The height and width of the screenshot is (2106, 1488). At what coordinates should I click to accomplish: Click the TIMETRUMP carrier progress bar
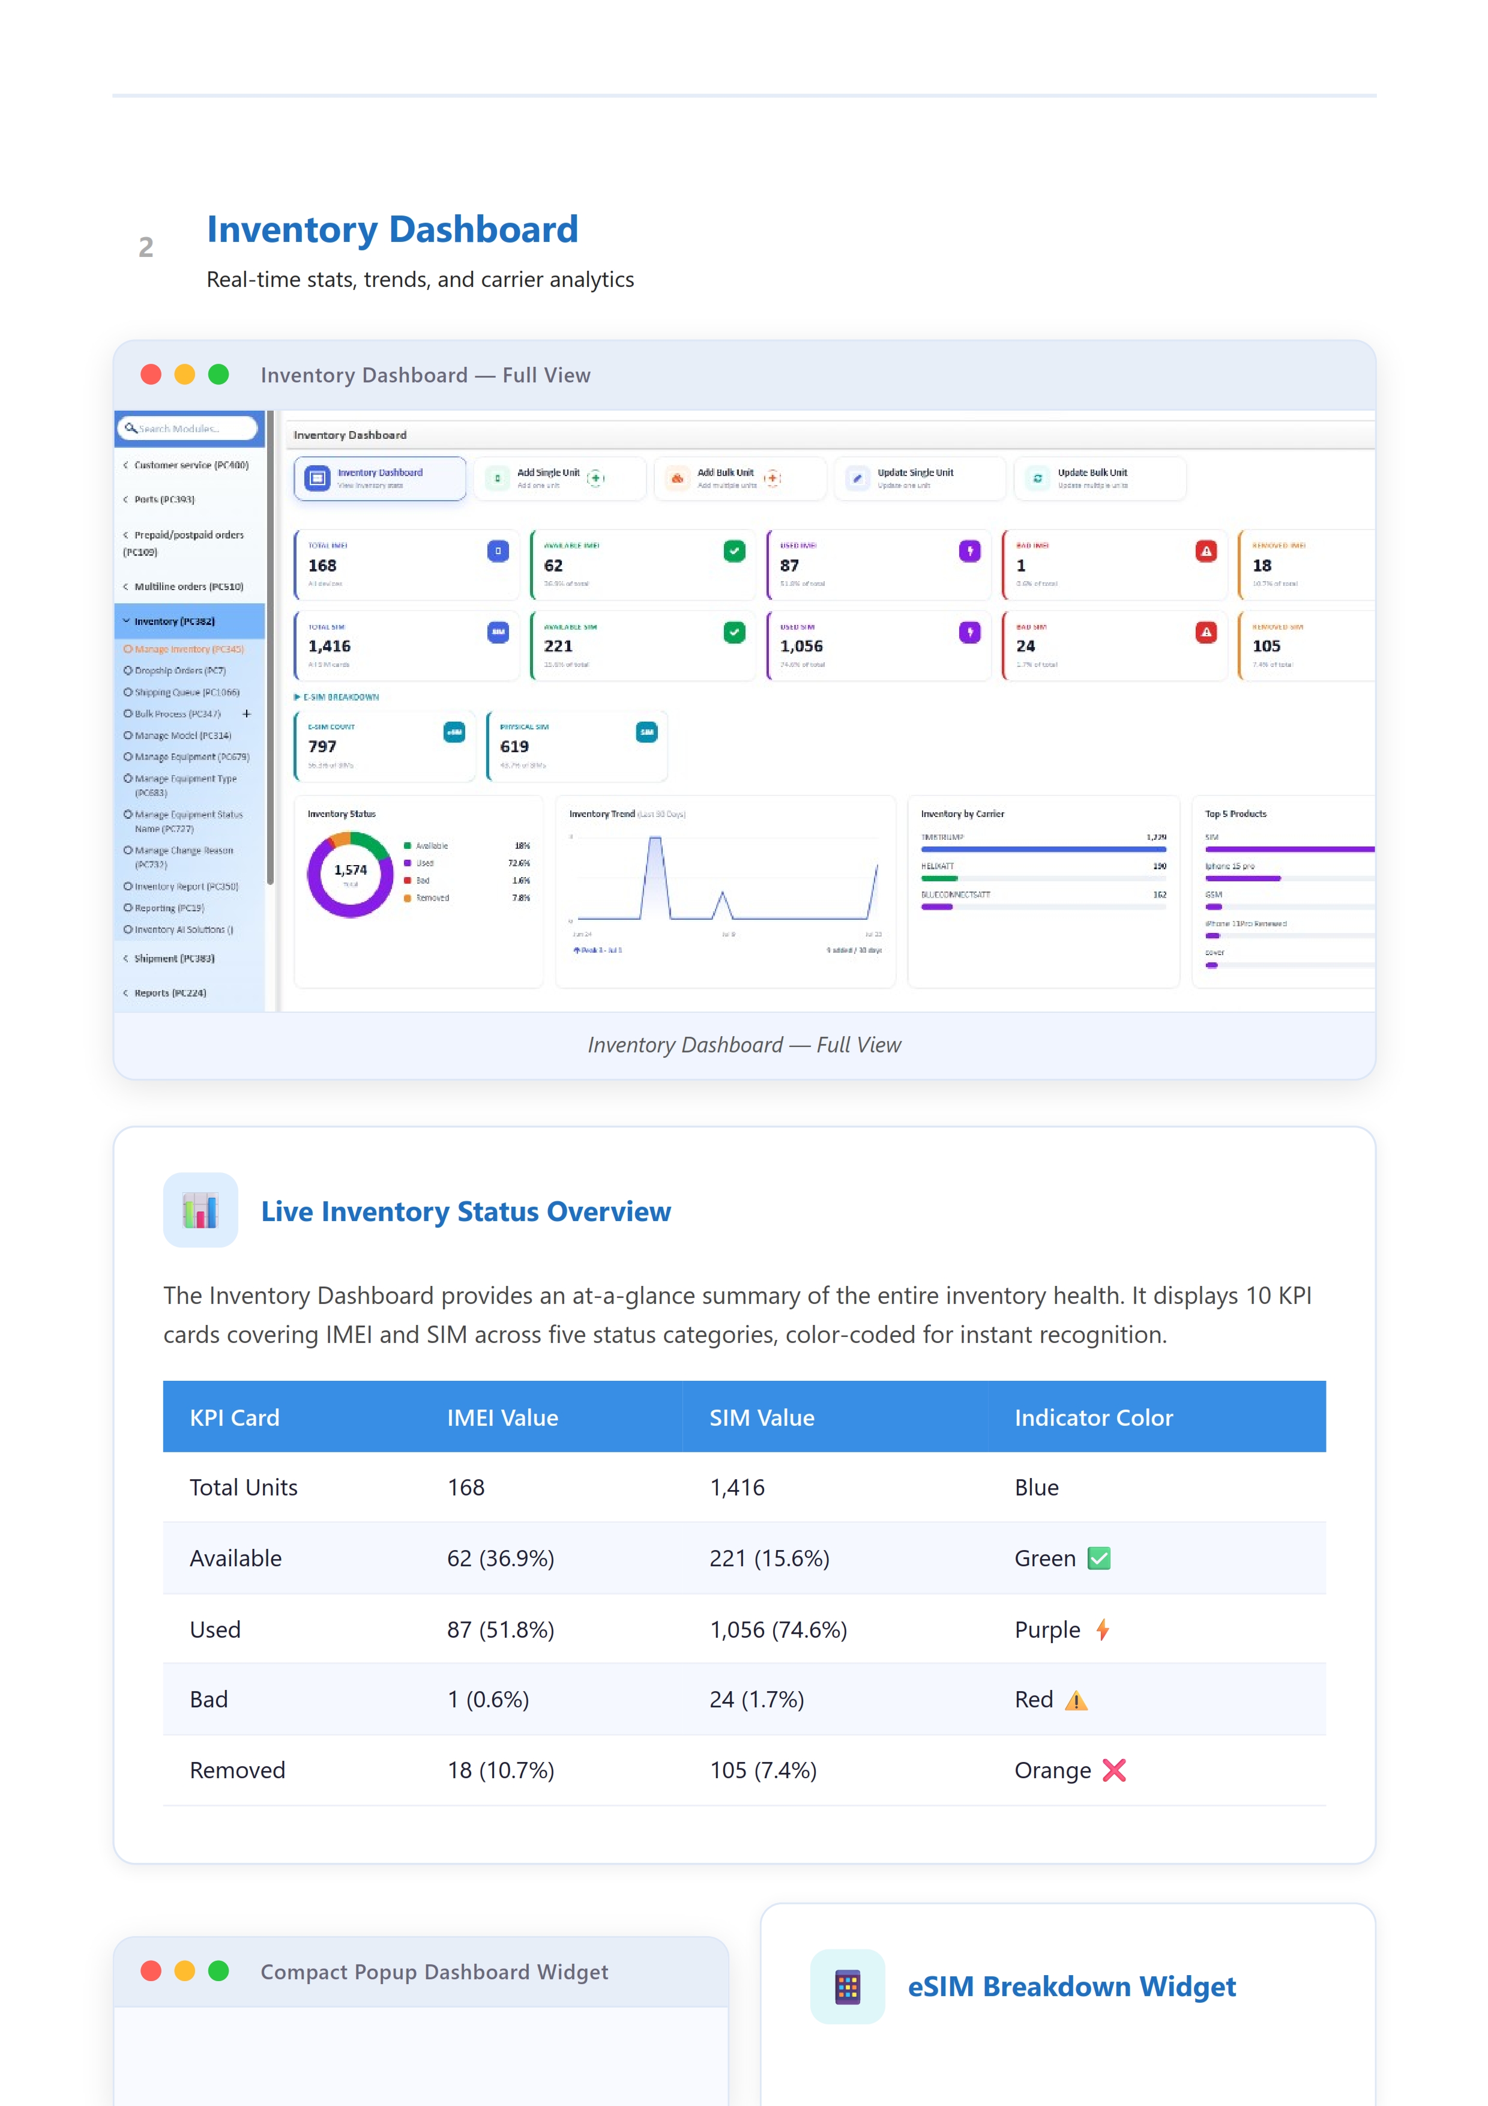tap(1043, 849)
